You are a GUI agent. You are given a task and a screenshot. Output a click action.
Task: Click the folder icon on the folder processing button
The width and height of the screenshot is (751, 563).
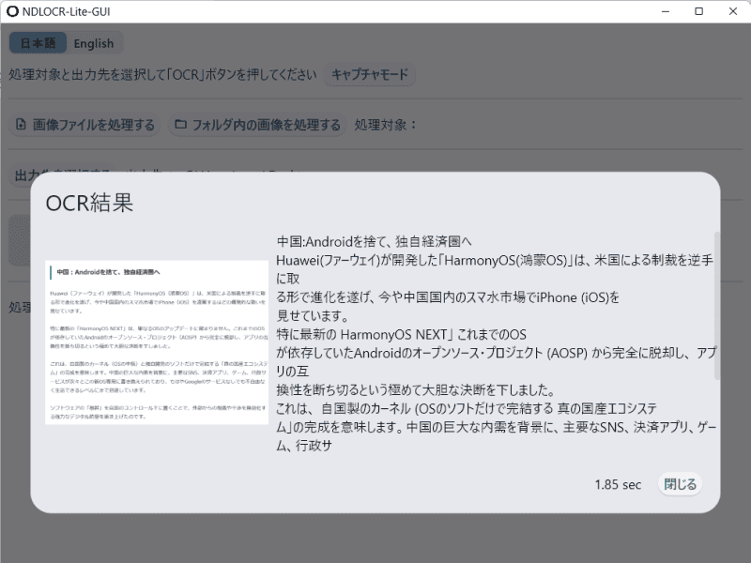178,125
